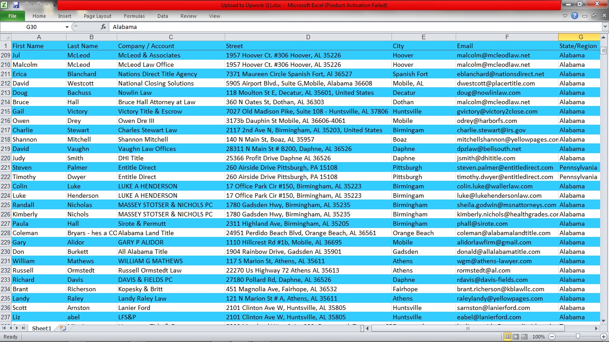The image size is (609, 342).
Task: Switch to Normal view in status bar
Action: 507,337
